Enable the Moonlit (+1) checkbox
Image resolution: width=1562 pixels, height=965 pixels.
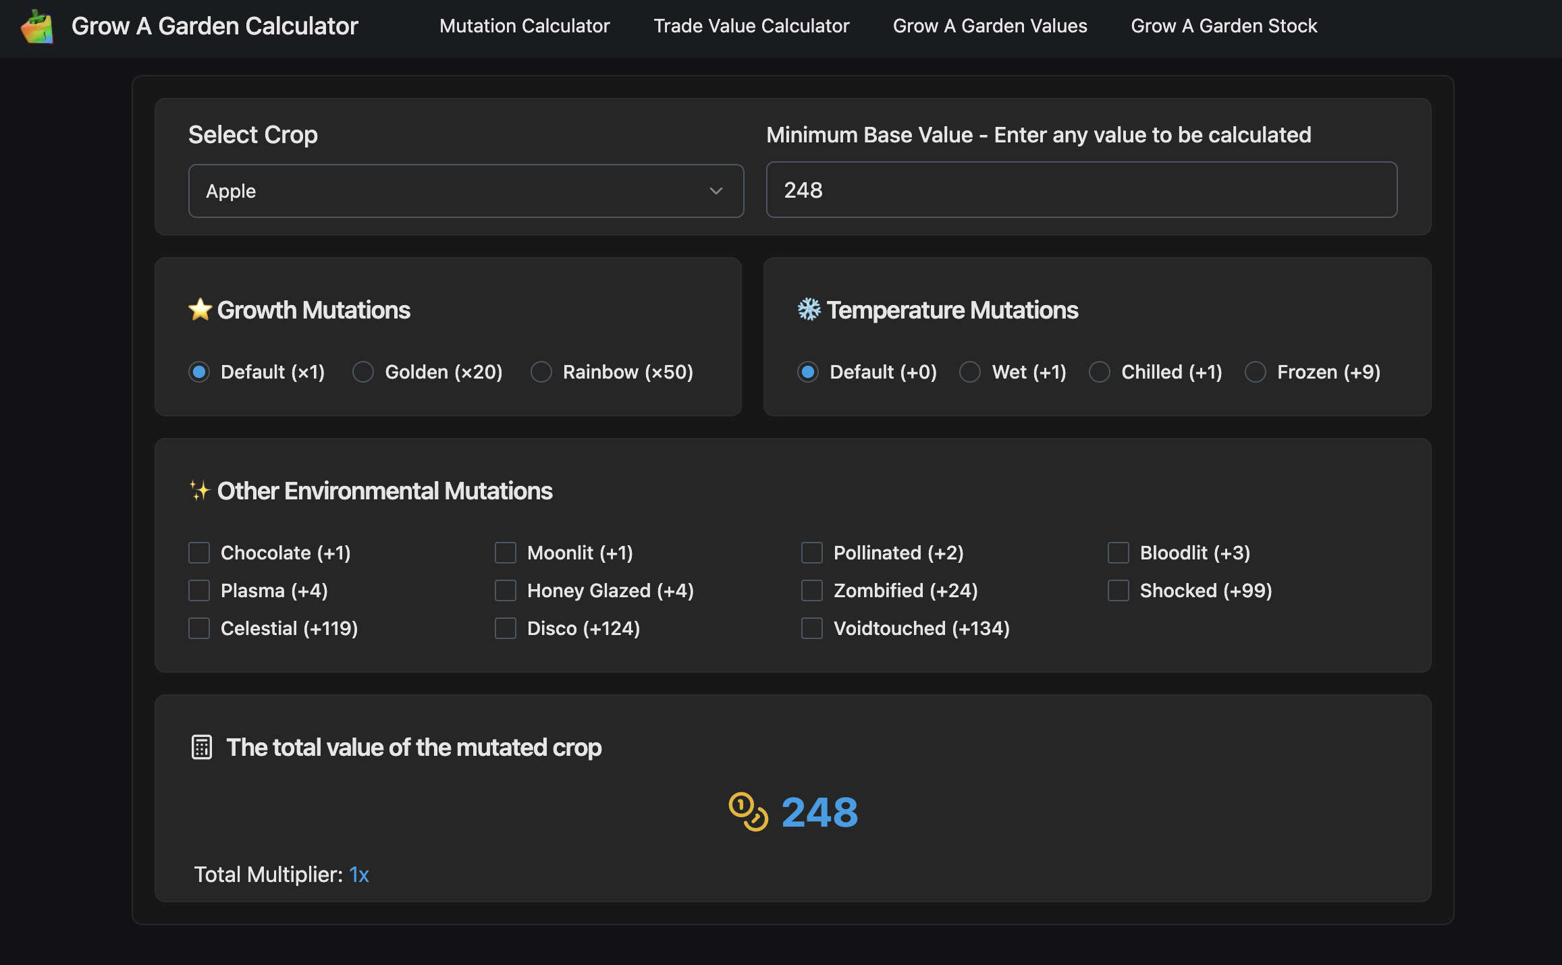506,553
